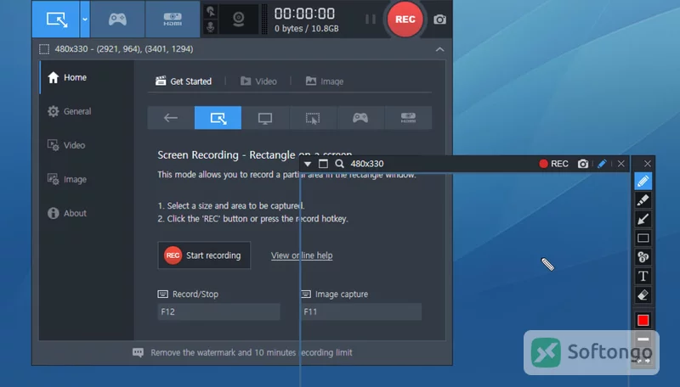Select HDMI mode in Get Started row
The width and height of the screenshot is (680, 387).
pos(408,118)
